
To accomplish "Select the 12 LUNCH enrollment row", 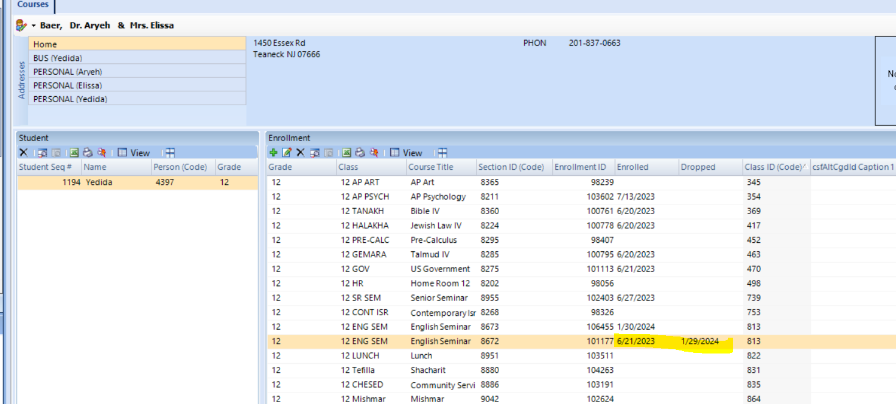I will tap(581, 355).
